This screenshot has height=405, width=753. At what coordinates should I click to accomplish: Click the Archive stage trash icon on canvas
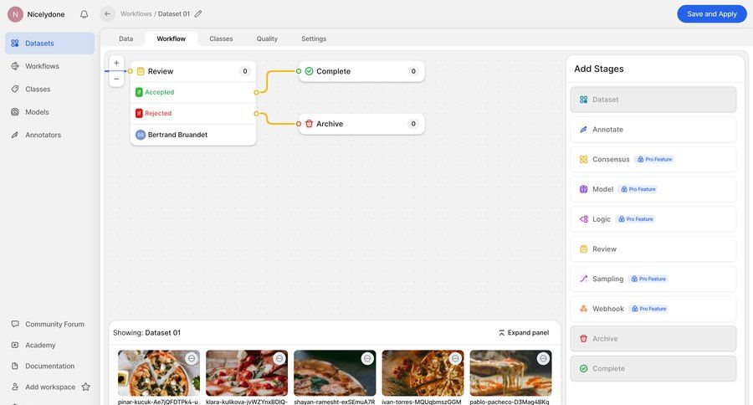tap(309, 124)
